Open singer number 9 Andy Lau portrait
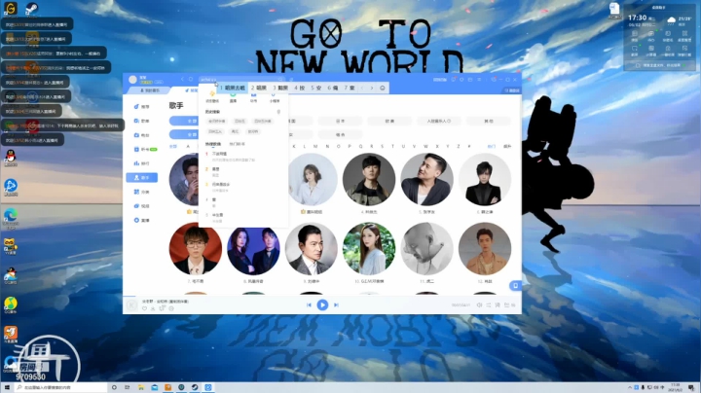The height and width of the screenshot is (393, 701). click(312, 249)
